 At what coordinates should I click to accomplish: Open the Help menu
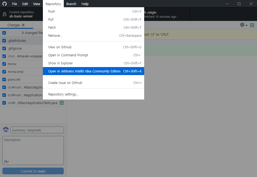click(85, 4)
